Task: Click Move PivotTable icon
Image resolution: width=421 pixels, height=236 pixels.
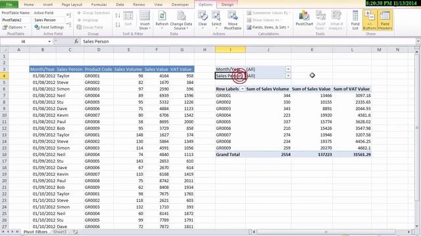Action: 232,20
